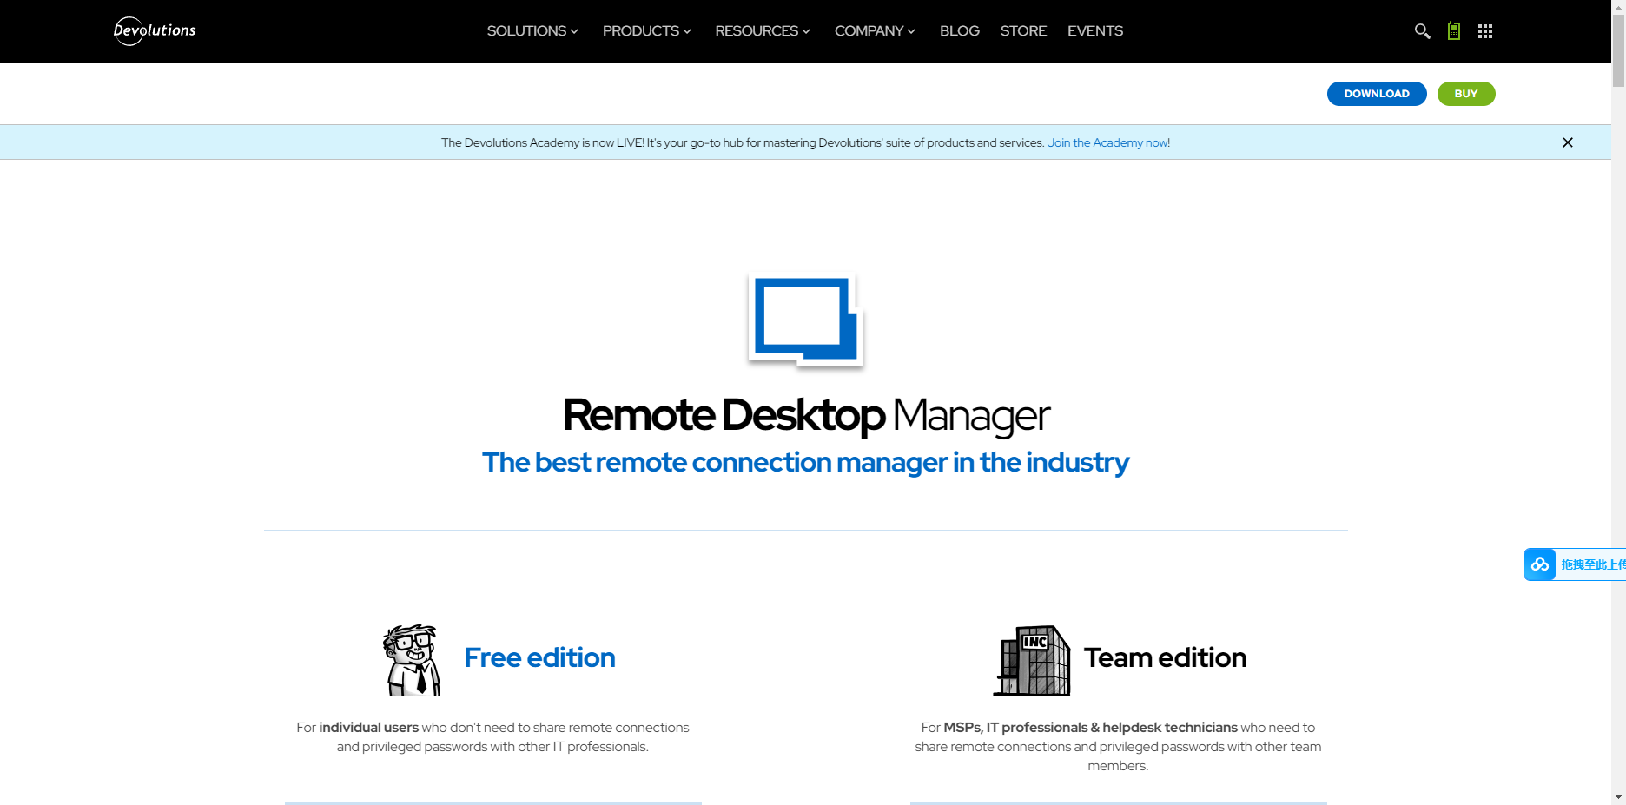The height and width of the screenshot is (805, 1626).
Task: Follow the Join the Academy now link
Action: click(1108, 142)
